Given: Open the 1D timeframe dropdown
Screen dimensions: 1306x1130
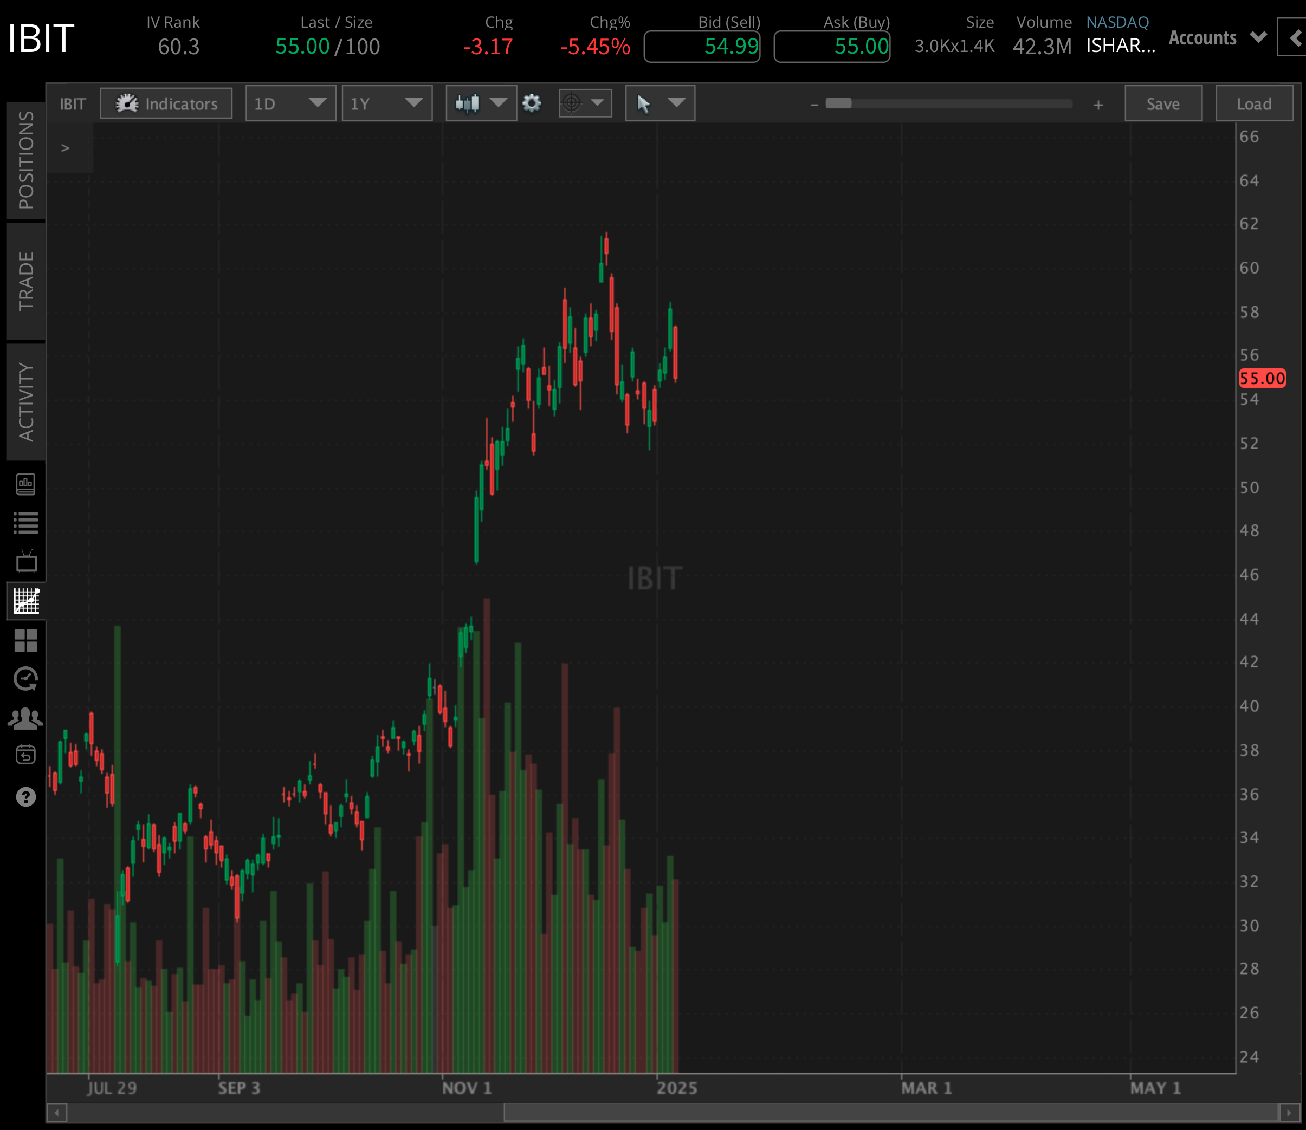Looking at the screenshot, I should [x=290, y=103].
